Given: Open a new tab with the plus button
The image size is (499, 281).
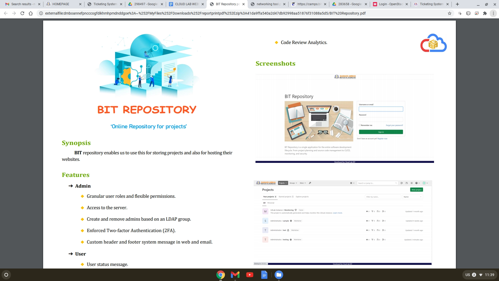Looking at the screenshot, I should (x=457, y=4).
